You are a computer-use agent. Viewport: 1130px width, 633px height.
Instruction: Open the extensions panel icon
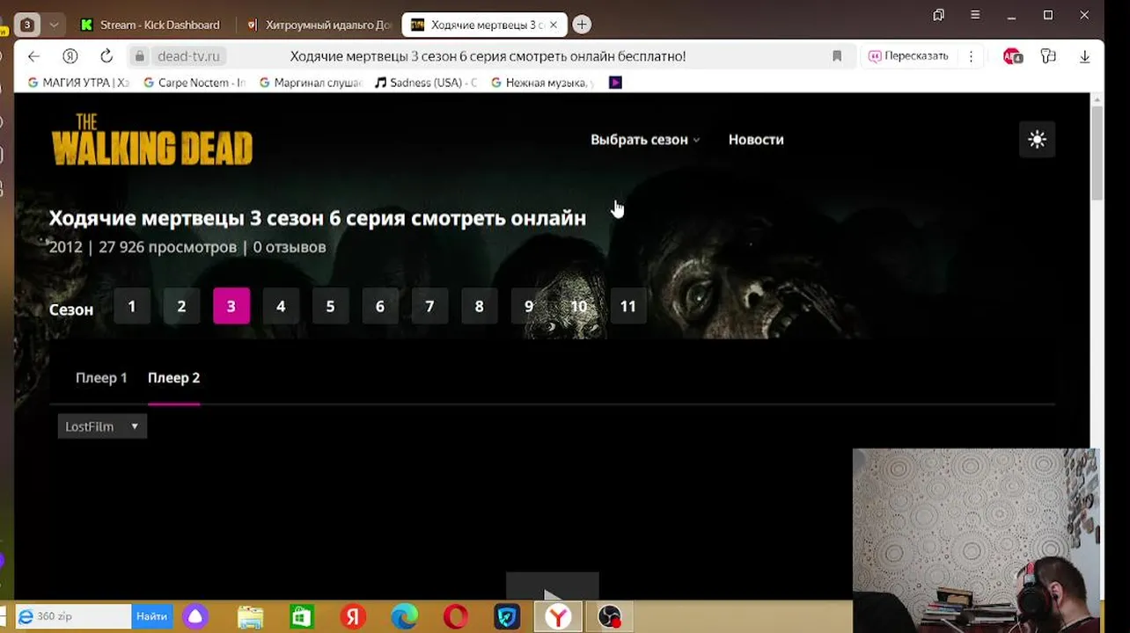(1048, 56)
